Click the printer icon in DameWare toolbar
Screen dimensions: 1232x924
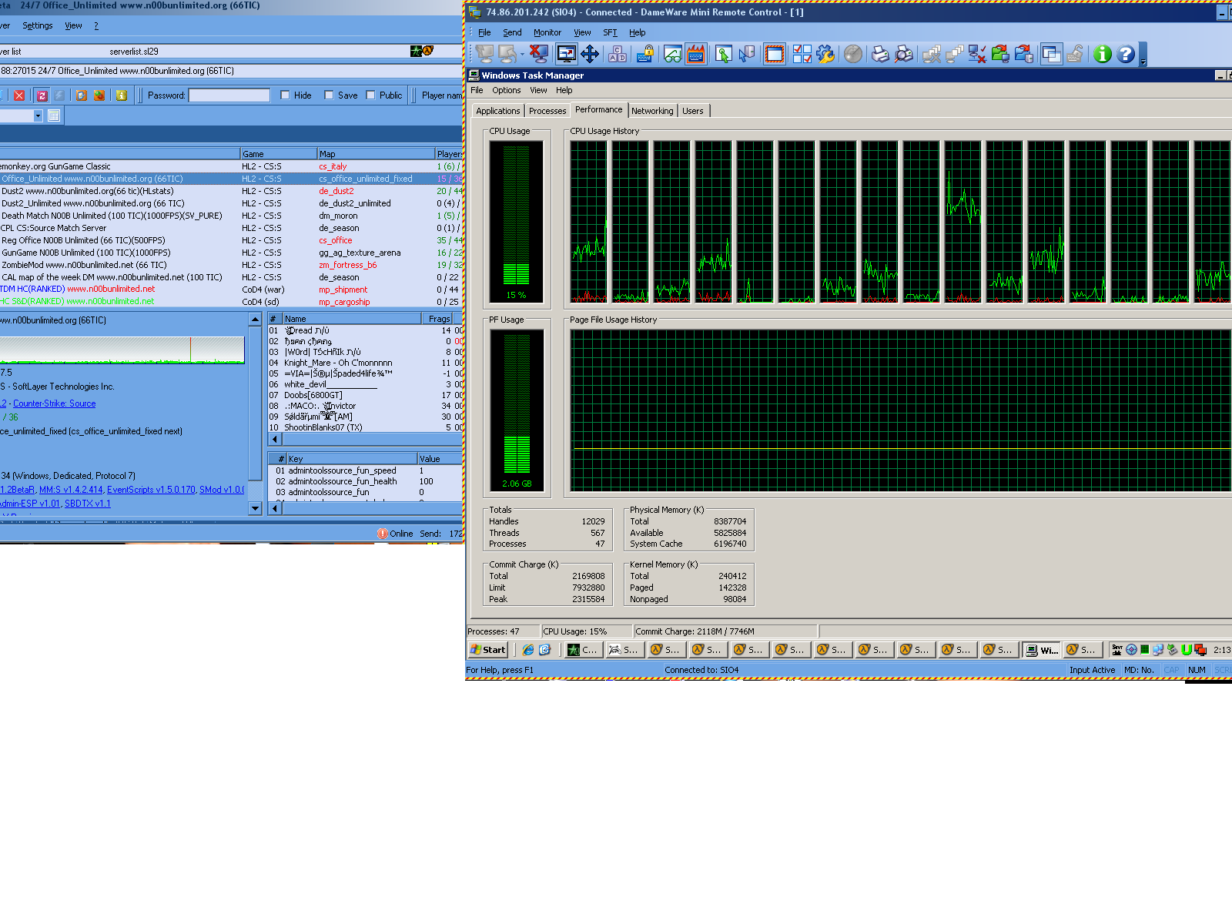click(880, 54)
